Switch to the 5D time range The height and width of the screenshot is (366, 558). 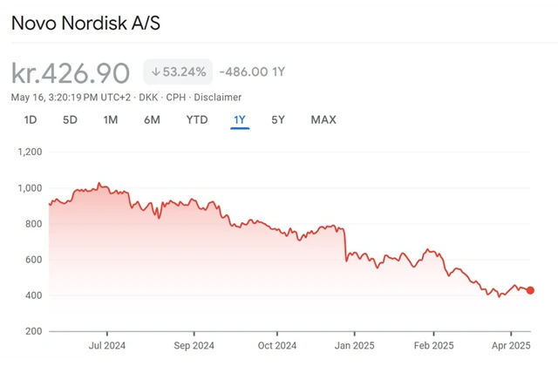[70, 120]
